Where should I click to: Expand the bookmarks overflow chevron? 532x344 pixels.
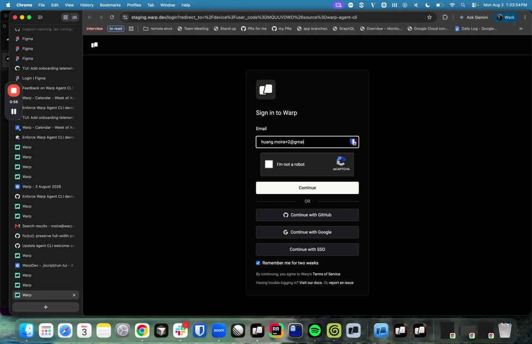[521, 29]
